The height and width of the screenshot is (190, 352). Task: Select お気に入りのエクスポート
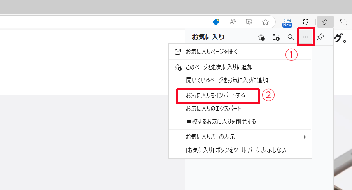point(240,109)
